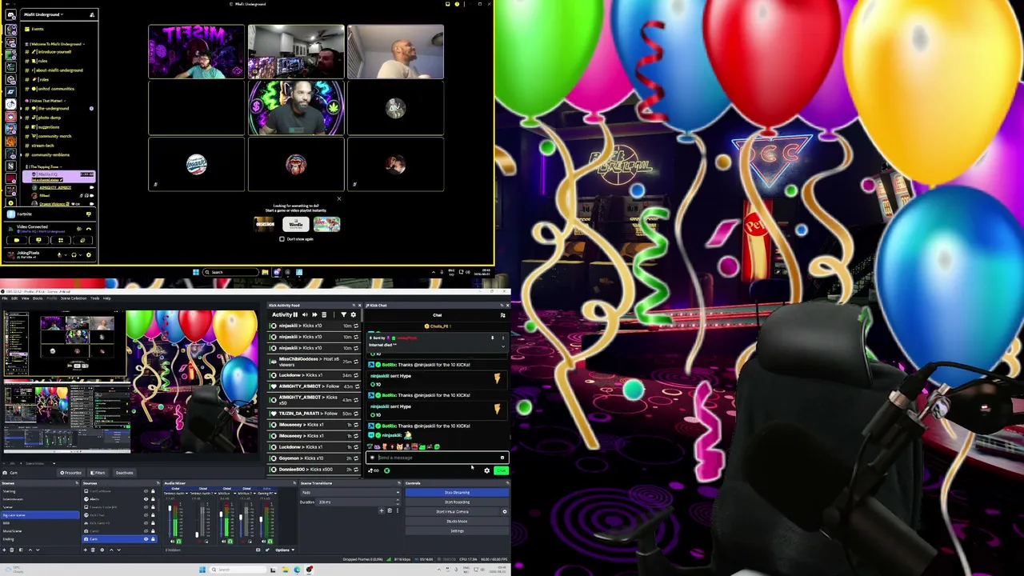Toggle visibility of the Alerts source
The image size is (1024, 576).
pyautogui.click(x=146, y=499)
